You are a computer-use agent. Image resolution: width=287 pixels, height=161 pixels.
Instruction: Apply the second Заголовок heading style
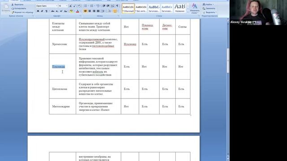click(167, 8)
